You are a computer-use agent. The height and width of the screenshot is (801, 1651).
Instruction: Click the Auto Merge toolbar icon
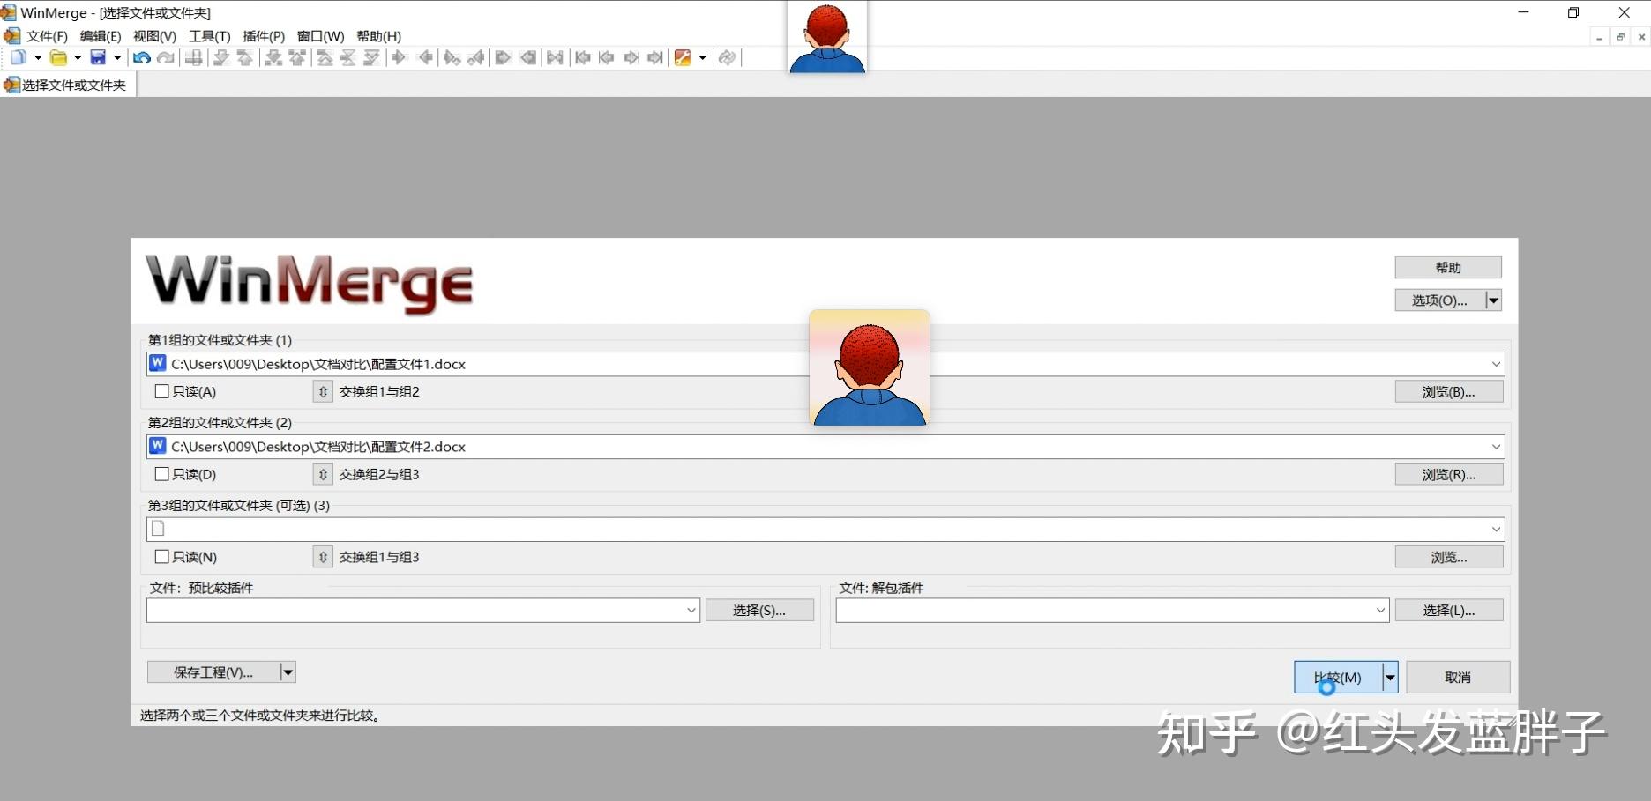(555, 57)
